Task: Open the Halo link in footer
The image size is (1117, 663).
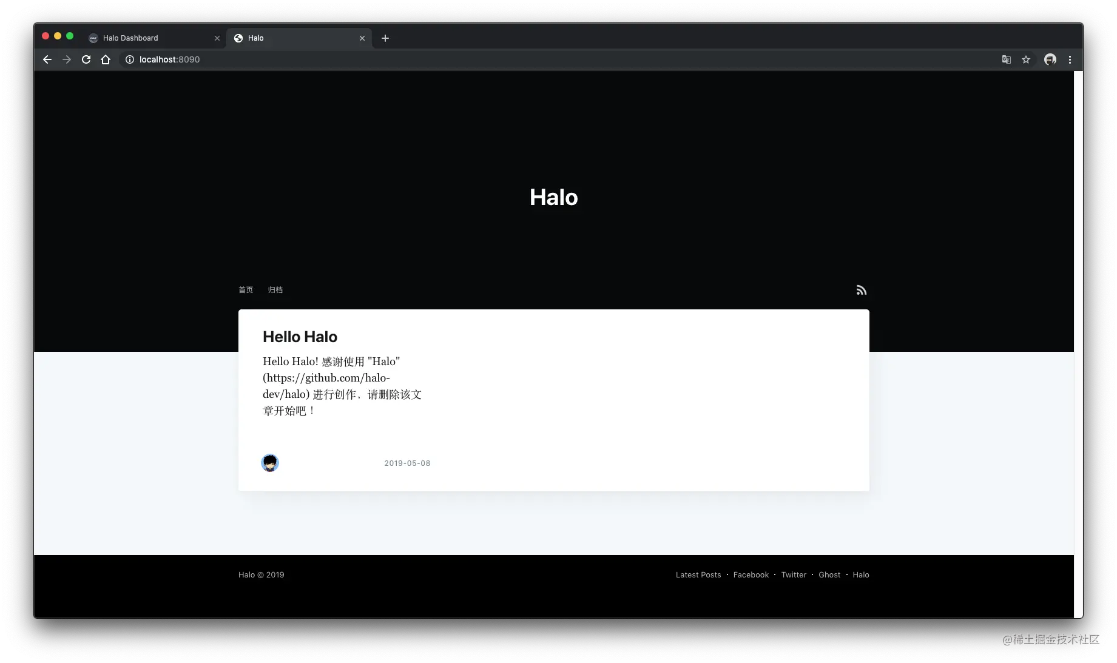Action: (861, 575)
